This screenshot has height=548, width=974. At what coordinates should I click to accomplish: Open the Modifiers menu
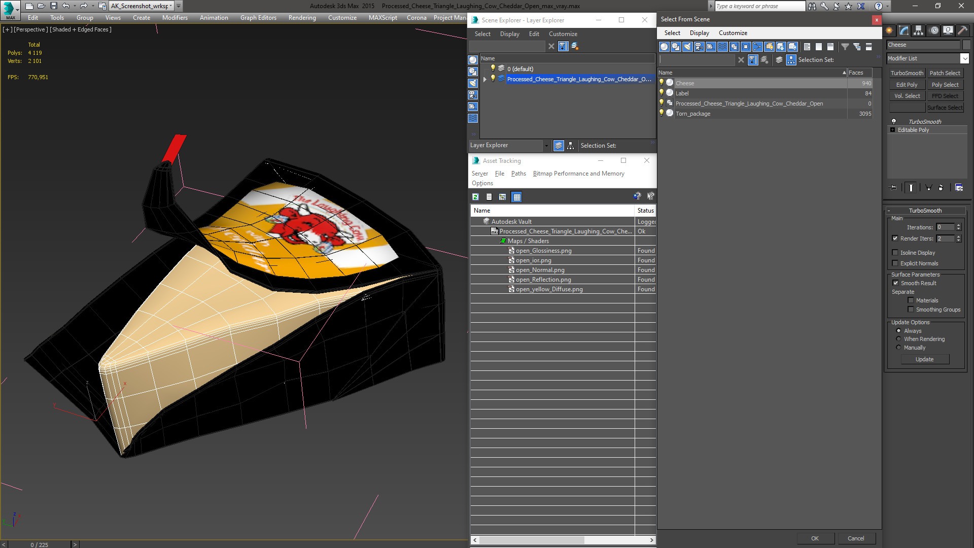pos(175,18)
